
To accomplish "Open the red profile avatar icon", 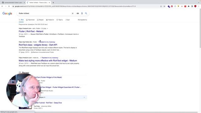I will [195, 6].
